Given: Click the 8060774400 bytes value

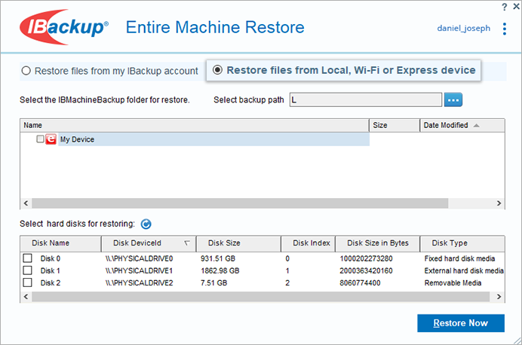Looking at the screenshot, I should (x=360, y=283).
